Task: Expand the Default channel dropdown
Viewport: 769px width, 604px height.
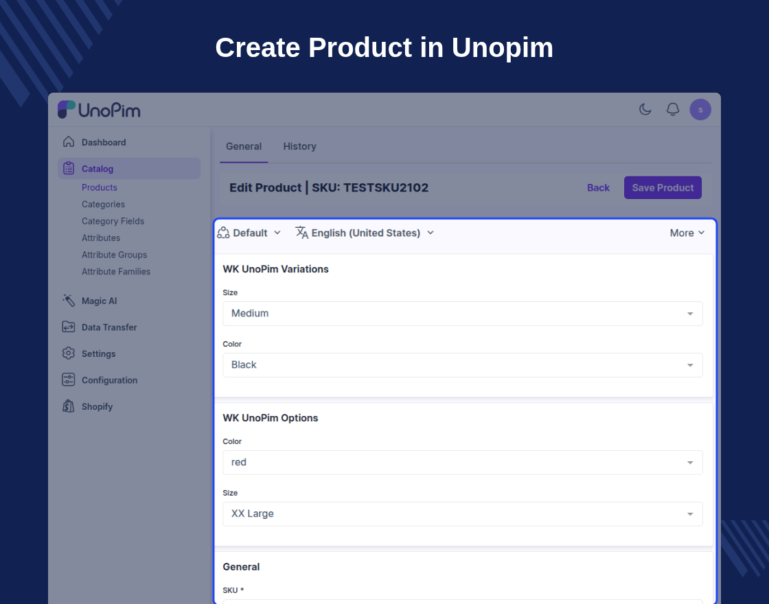Action: 249,233
